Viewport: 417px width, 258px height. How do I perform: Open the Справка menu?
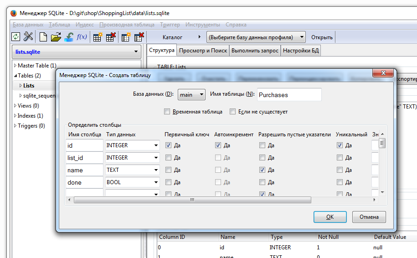tap(236, 25)
